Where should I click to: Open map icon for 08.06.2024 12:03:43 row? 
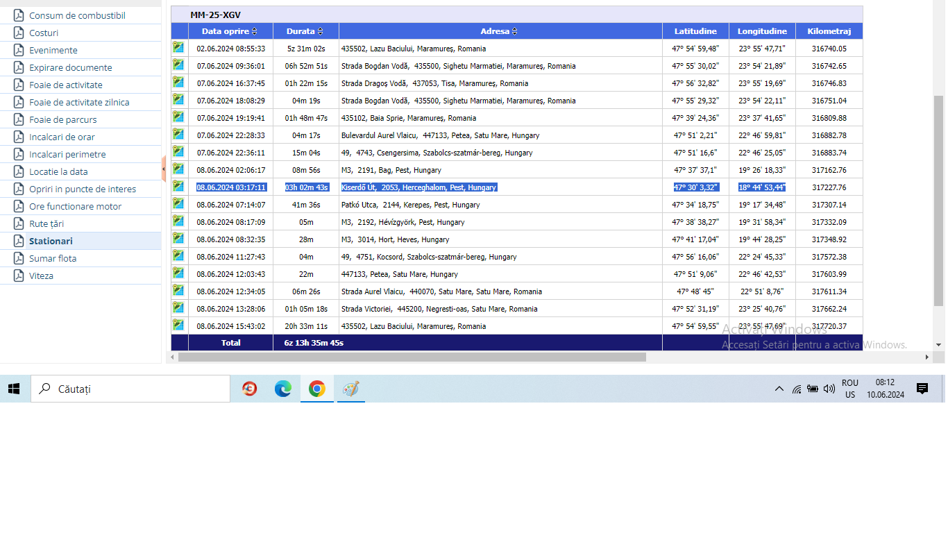pos(179,273)
